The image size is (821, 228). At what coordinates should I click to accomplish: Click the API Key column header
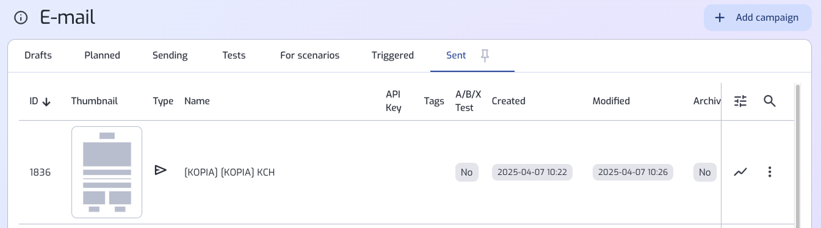pos(394,101)
